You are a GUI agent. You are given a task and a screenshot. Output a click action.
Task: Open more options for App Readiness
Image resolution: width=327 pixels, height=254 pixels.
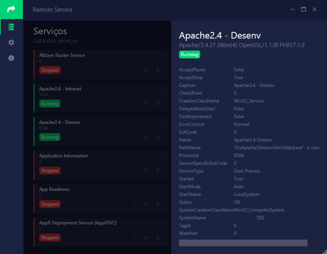(164, 190)
